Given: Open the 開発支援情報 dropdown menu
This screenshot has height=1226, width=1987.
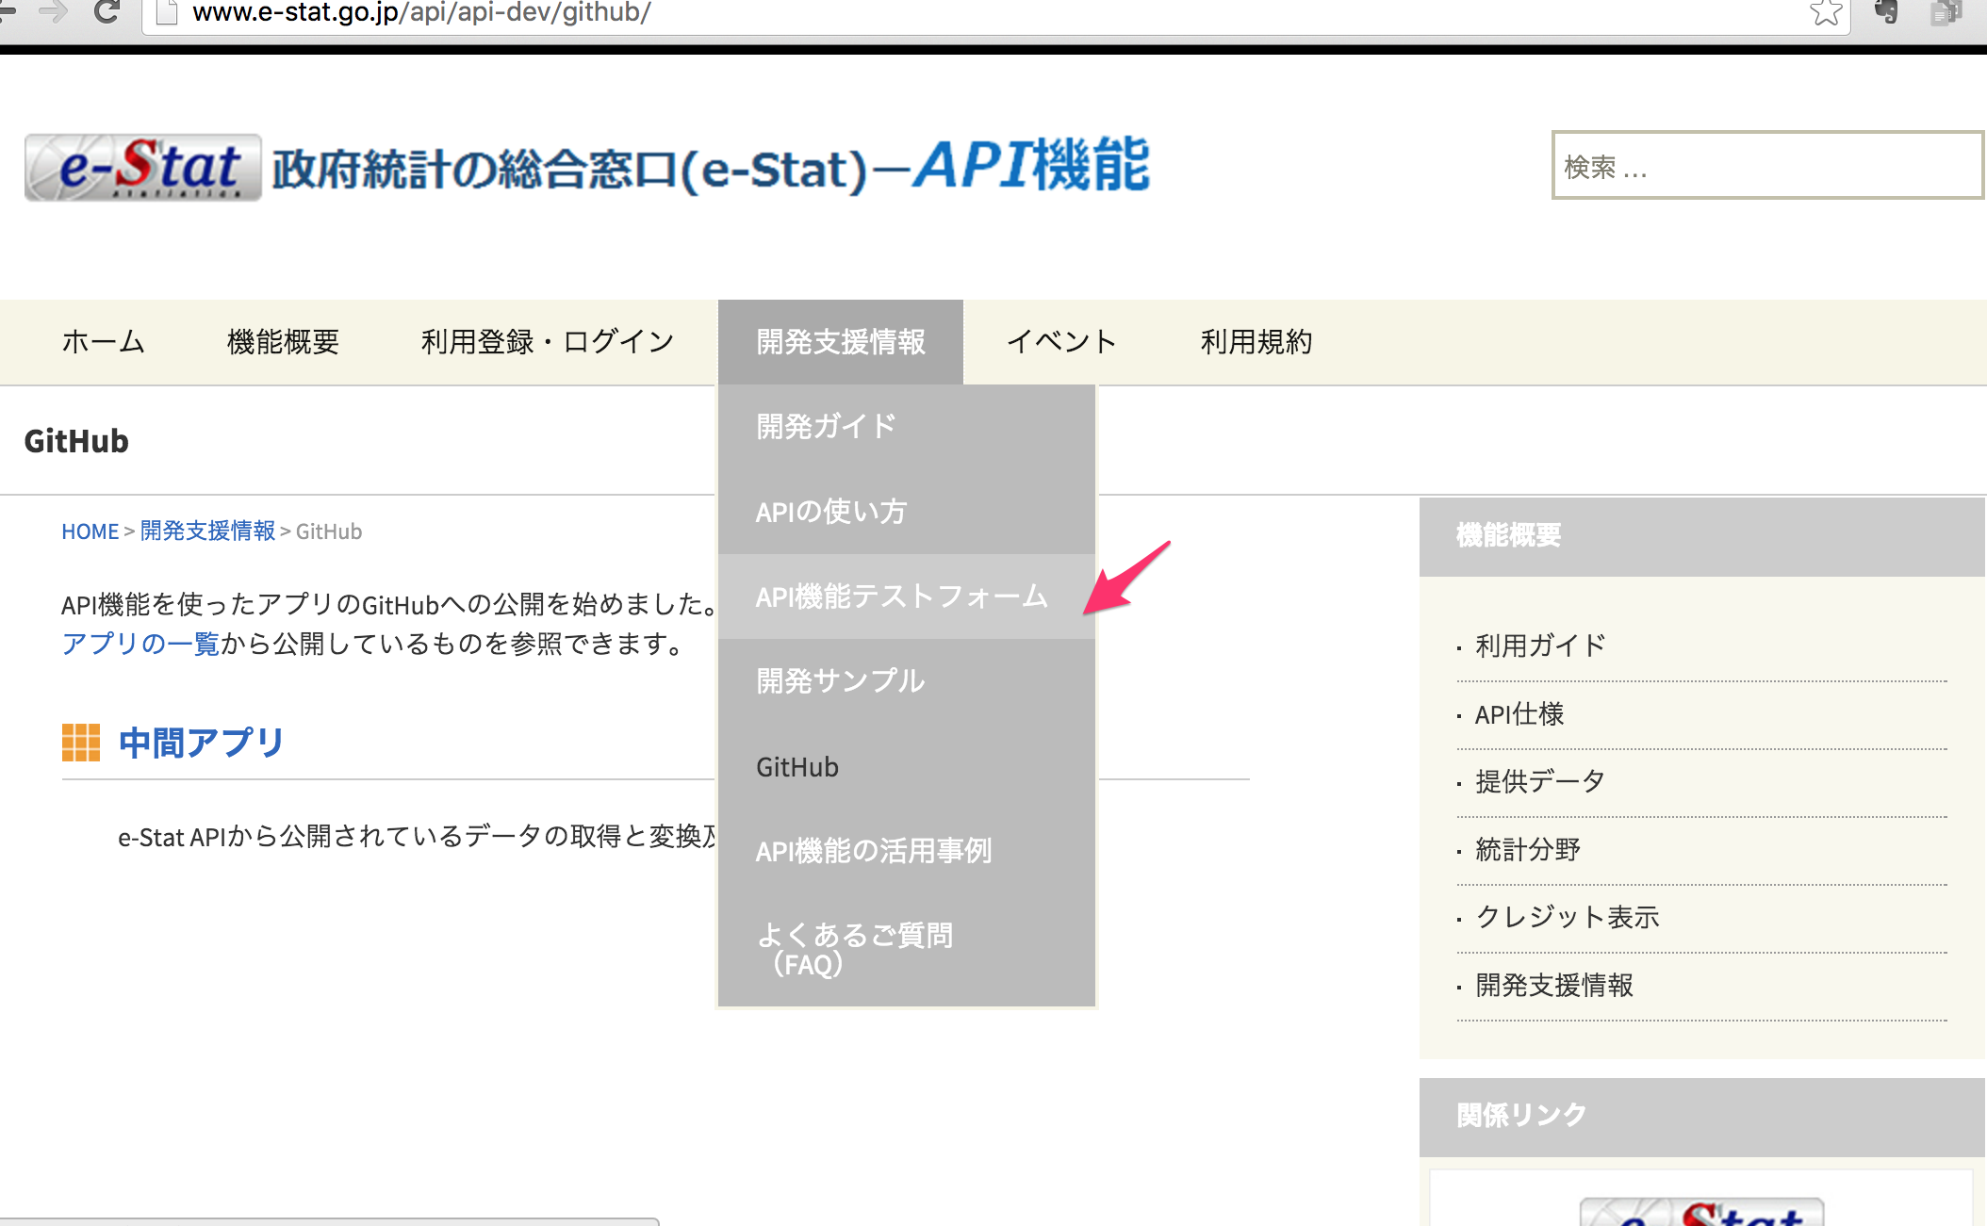Looking at the screenshot, I should coord(839,341).
